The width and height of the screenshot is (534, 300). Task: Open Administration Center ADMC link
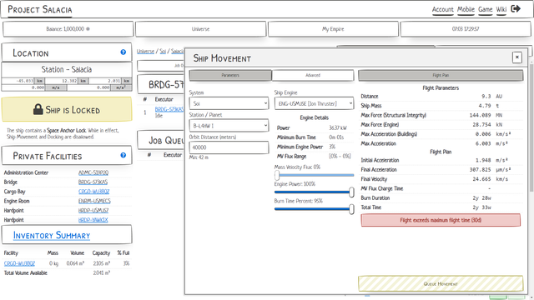pyautogui.click(x=93, y=172)
